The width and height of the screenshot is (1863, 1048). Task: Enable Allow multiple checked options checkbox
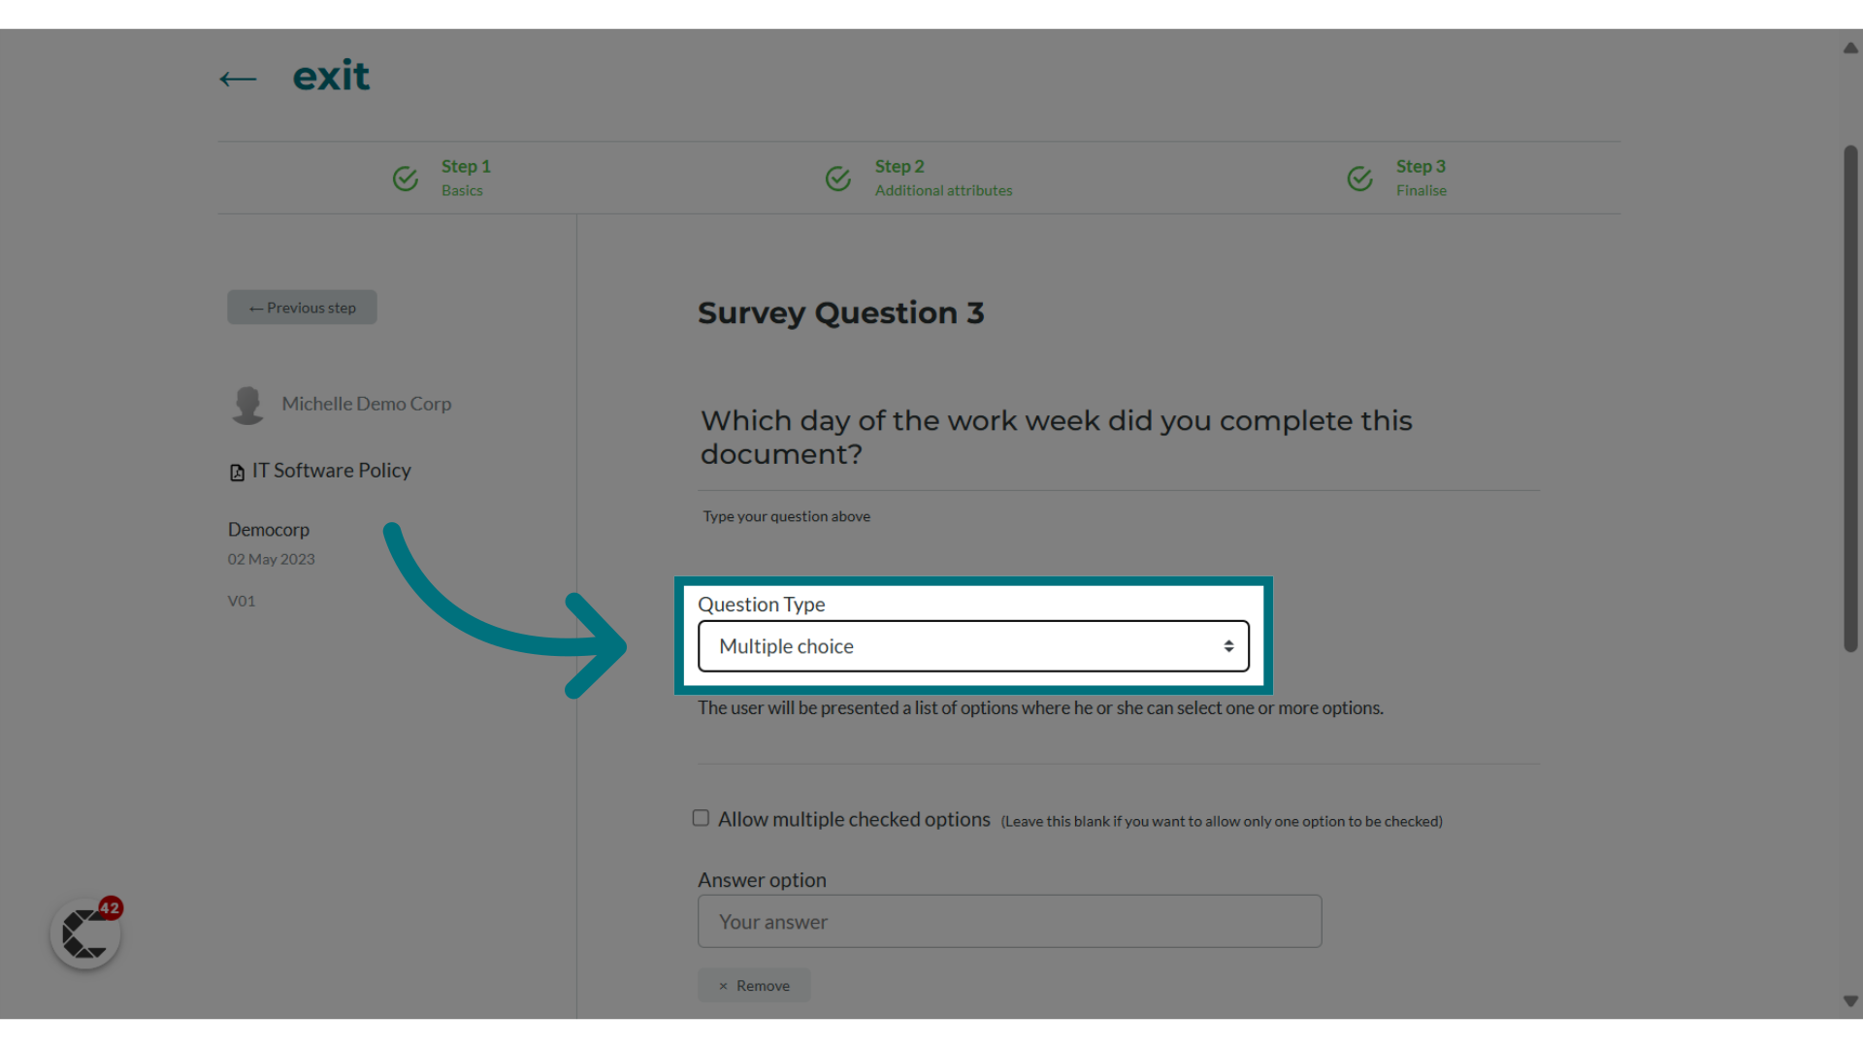pyautogui.click(x=703, y=818)
